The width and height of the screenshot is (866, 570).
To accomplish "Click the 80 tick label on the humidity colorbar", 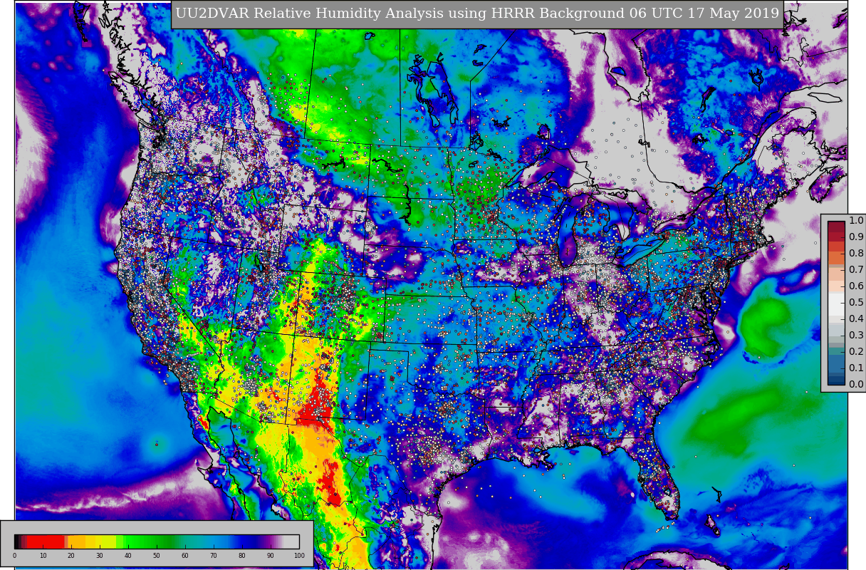I will click(242, 556).
